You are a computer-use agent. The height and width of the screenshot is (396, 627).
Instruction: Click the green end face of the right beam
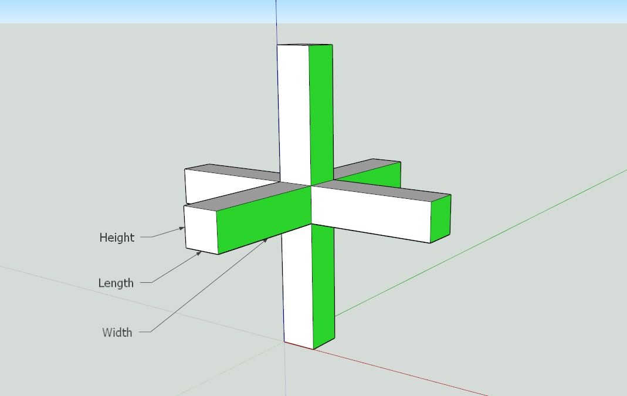(440, 218)
